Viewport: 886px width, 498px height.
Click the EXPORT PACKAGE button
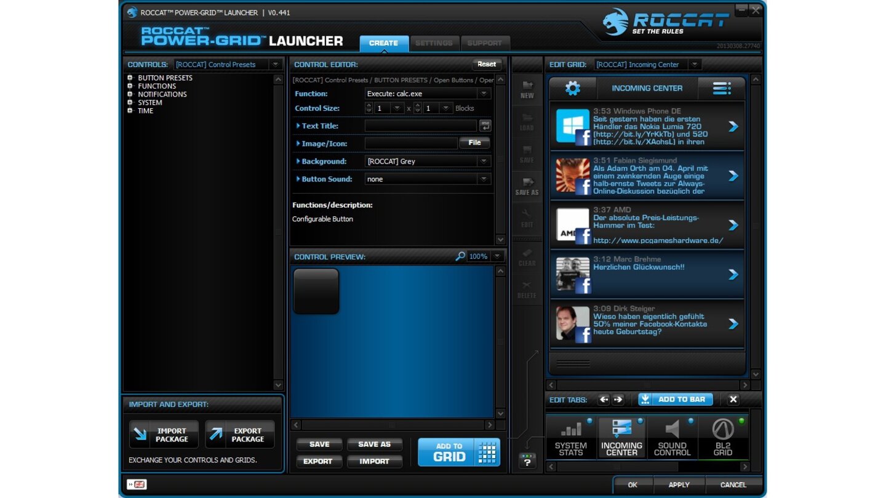[240, 435]
